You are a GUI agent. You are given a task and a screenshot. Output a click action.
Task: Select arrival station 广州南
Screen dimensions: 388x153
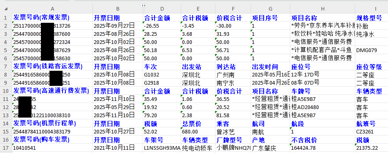pos(233,74)
